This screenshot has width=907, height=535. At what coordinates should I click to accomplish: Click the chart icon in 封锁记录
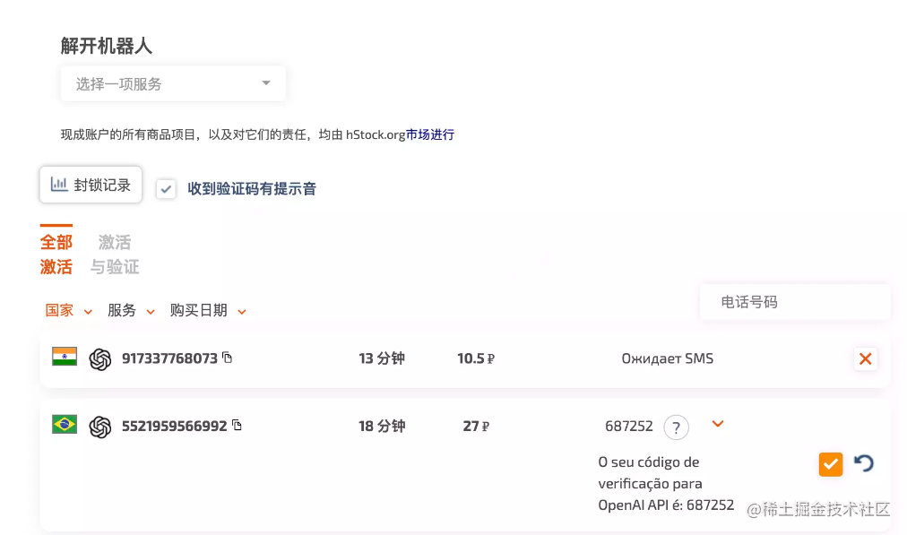[x=59, y=185]
